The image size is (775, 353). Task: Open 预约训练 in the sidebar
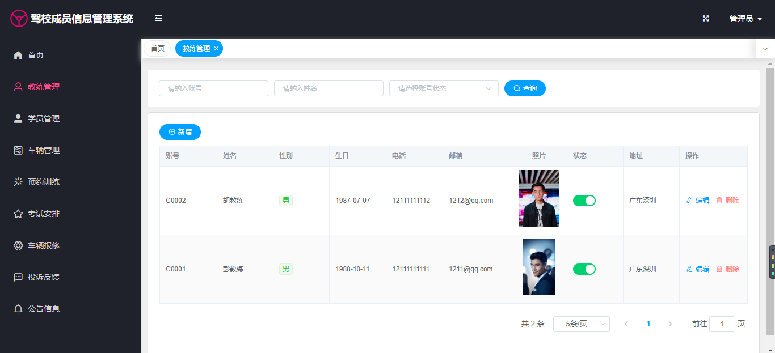click(70, 182)
